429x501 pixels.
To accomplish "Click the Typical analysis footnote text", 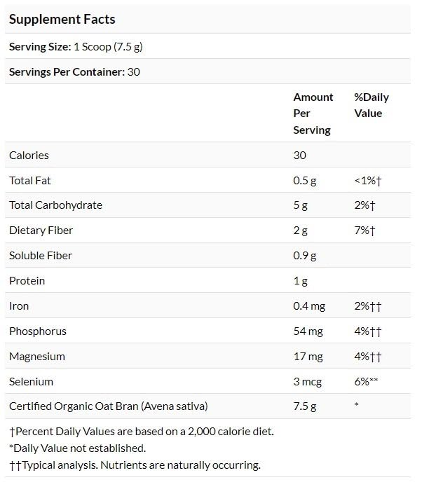I will pyautogui.click(x=134, y=465).
